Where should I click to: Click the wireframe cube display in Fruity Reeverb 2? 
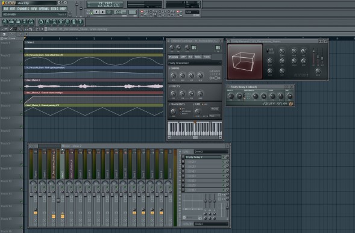click(x=245, y=61)
